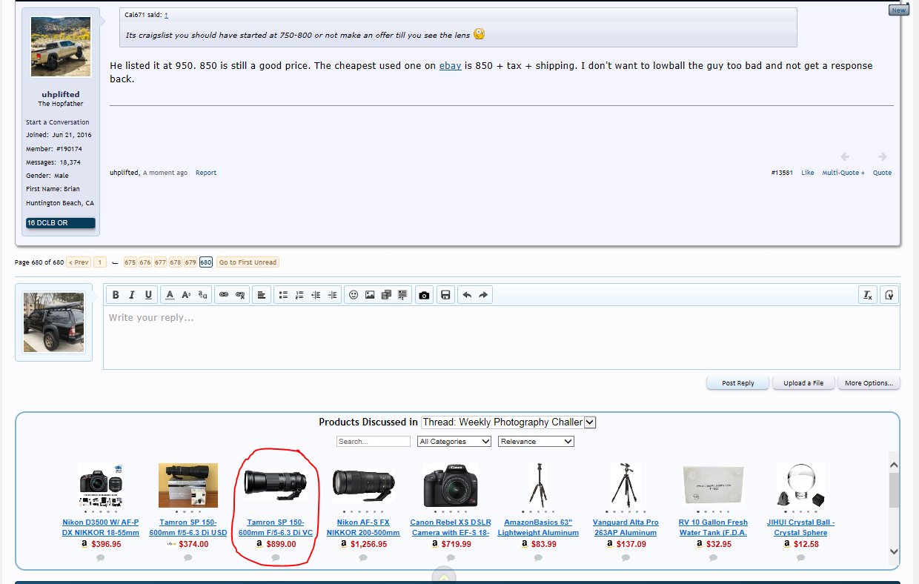Go to page 676
Image resolution: width=919 pixels, height=584 pixels.
pos(145,262)
